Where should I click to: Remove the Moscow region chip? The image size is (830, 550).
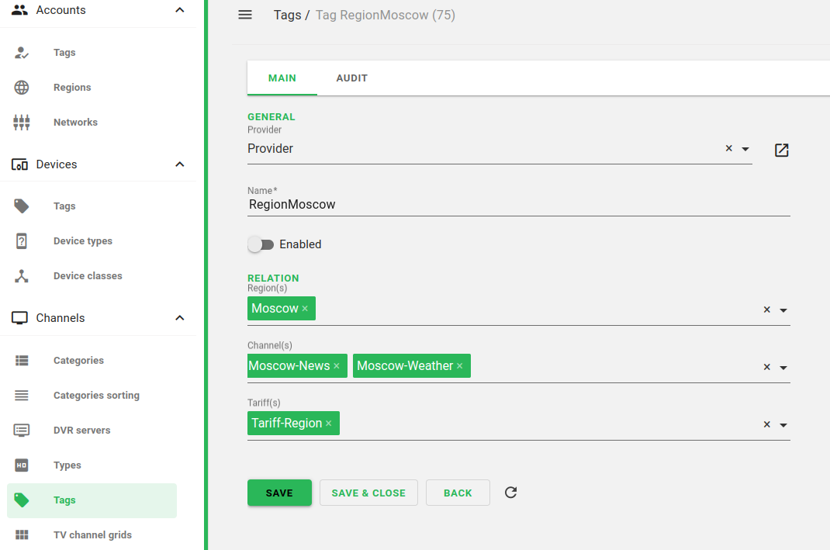point(305,309)
